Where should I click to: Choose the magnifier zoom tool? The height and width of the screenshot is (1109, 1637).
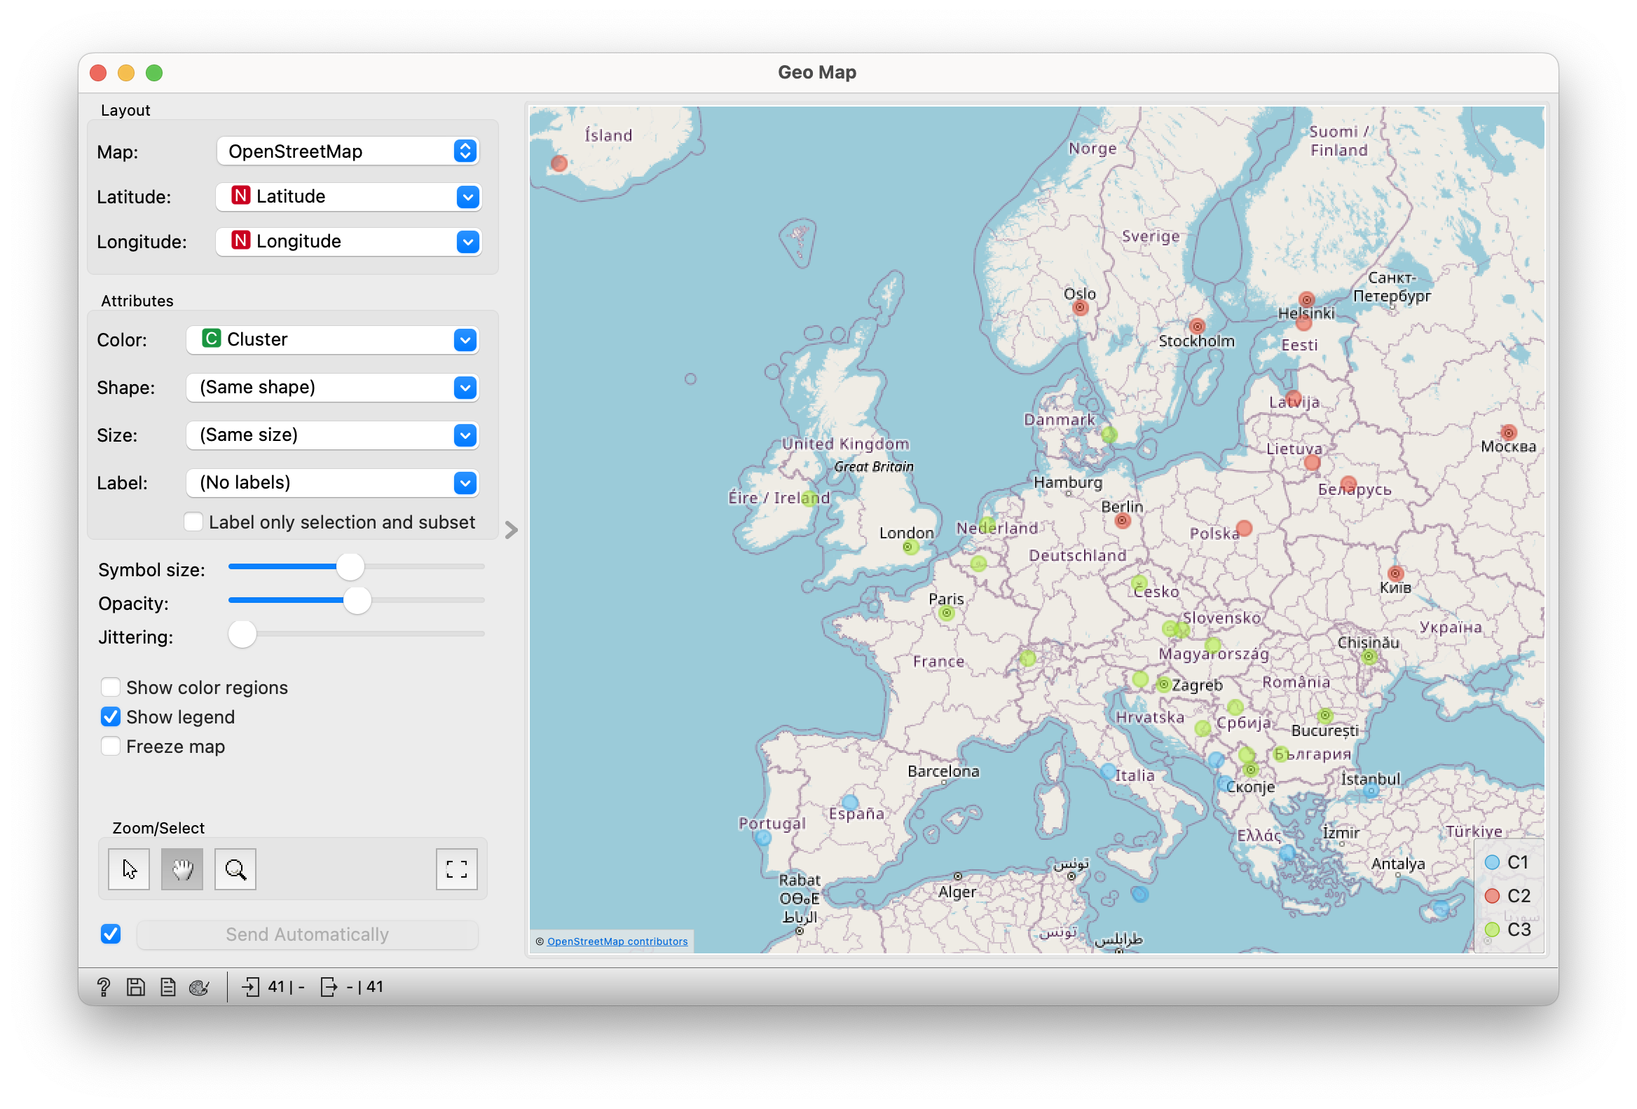pos(235,869)
